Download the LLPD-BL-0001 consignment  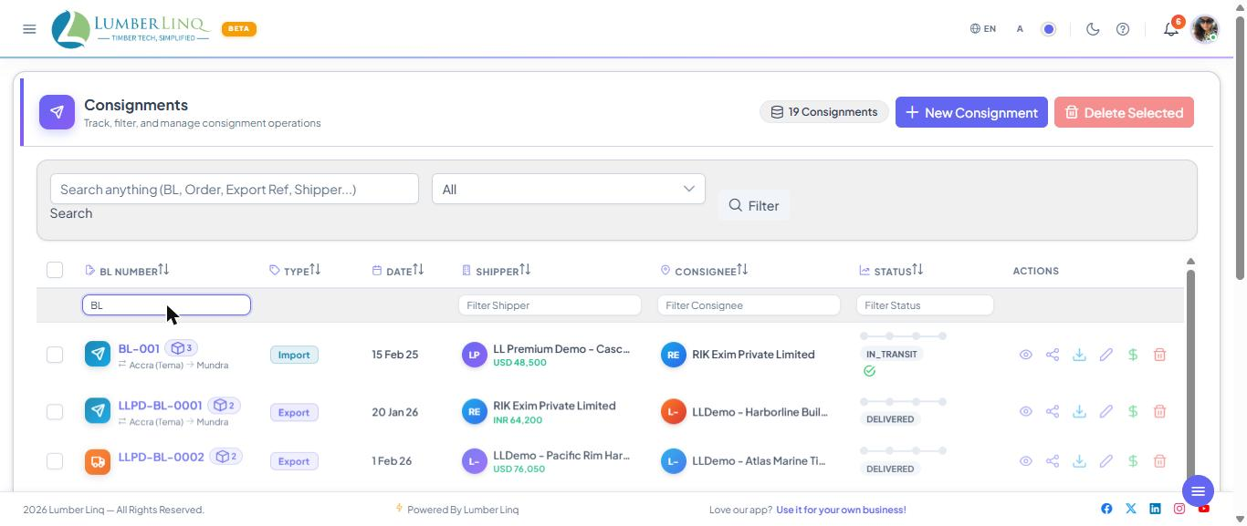point(1079,412)
